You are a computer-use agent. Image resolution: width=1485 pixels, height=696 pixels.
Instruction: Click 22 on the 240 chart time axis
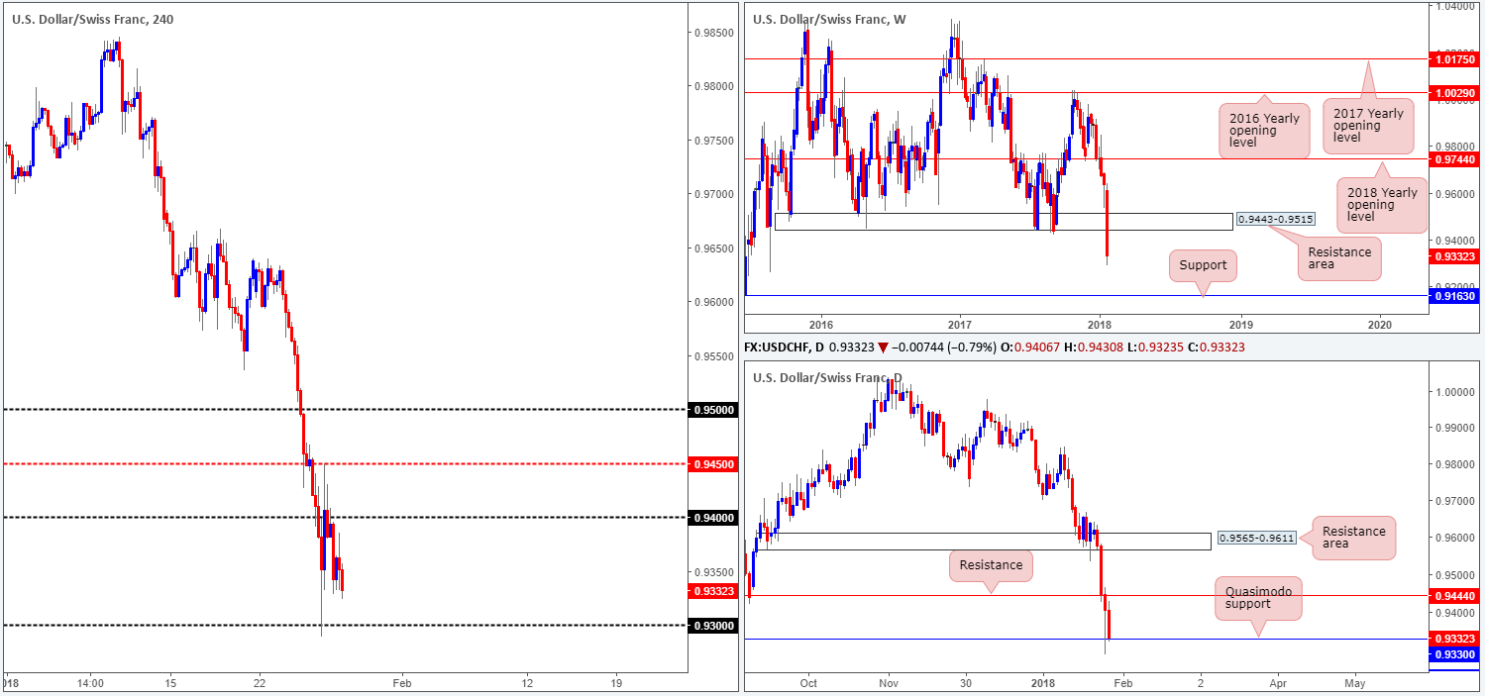[x=260, y=683]
